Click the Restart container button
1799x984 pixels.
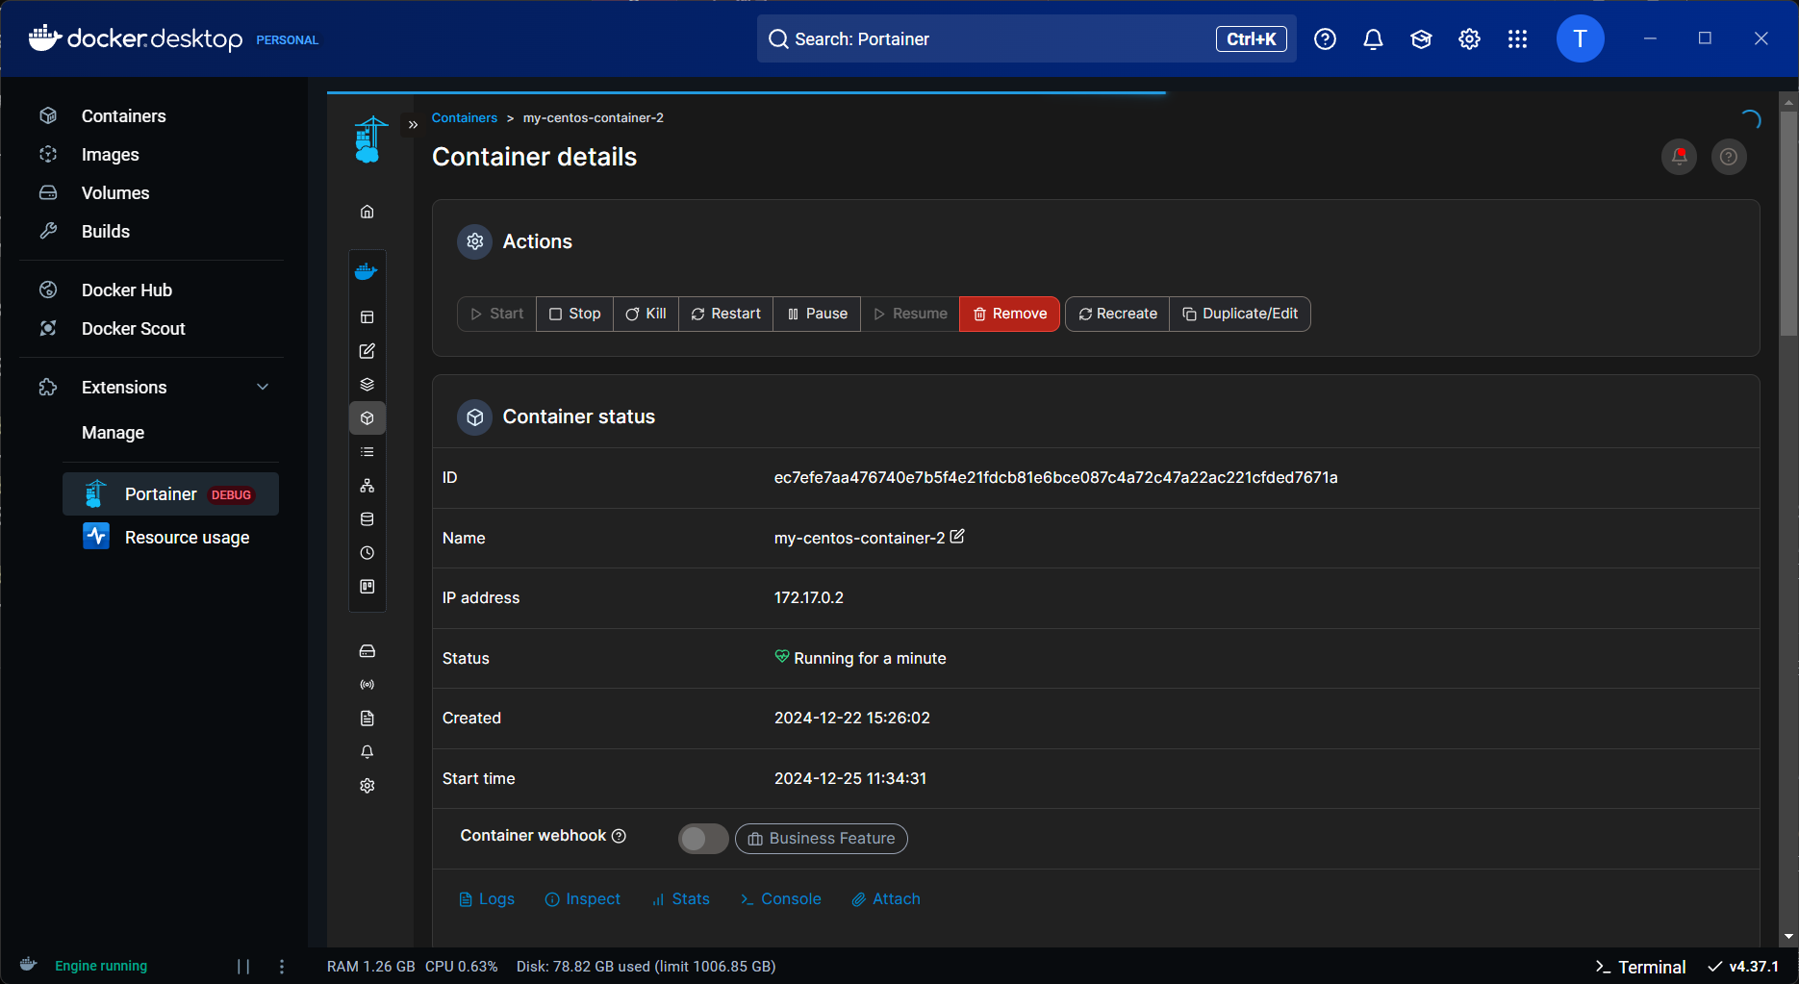tap(725, 315)
